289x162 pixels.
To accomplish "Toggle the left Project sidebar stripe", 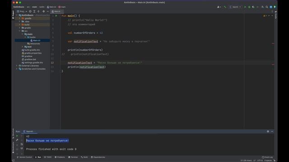I will (x=13, y=15).
